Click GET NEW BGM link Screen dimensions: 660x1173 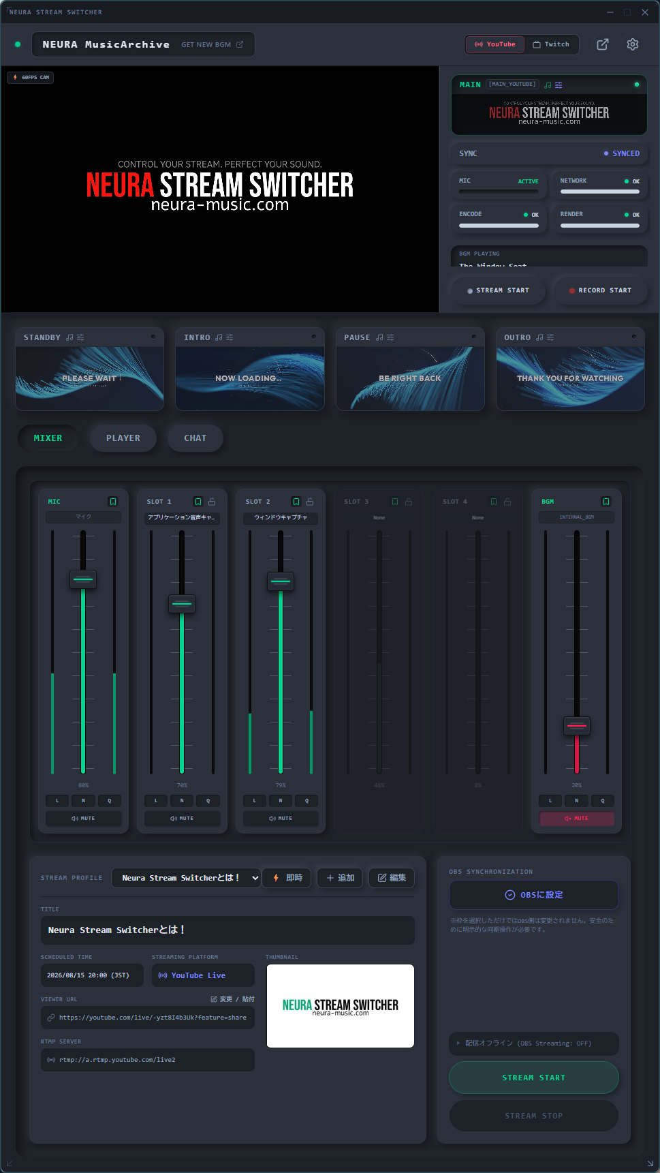click(212, 45)
